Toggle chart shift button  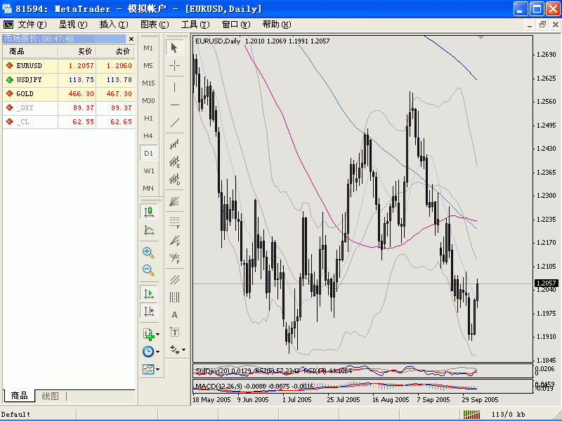pos(148,312)
